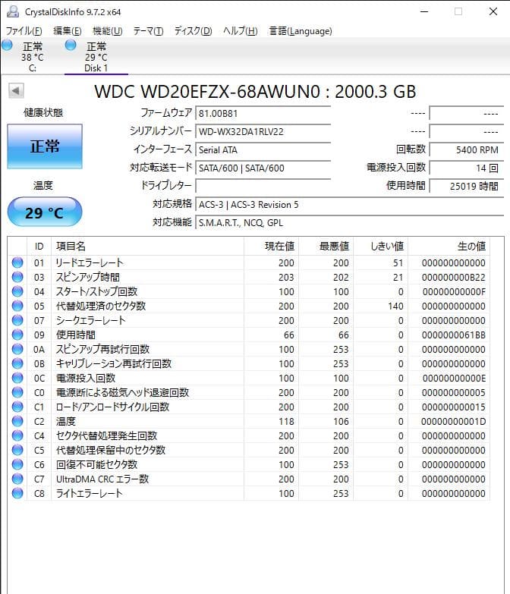
Task: Click the 最悪値 column header
Action: click(326, 247)
